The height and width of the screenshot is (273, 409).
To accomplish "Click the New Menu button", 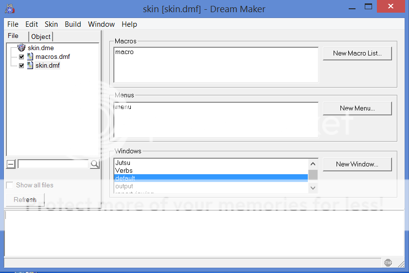I will pos(357,108).
